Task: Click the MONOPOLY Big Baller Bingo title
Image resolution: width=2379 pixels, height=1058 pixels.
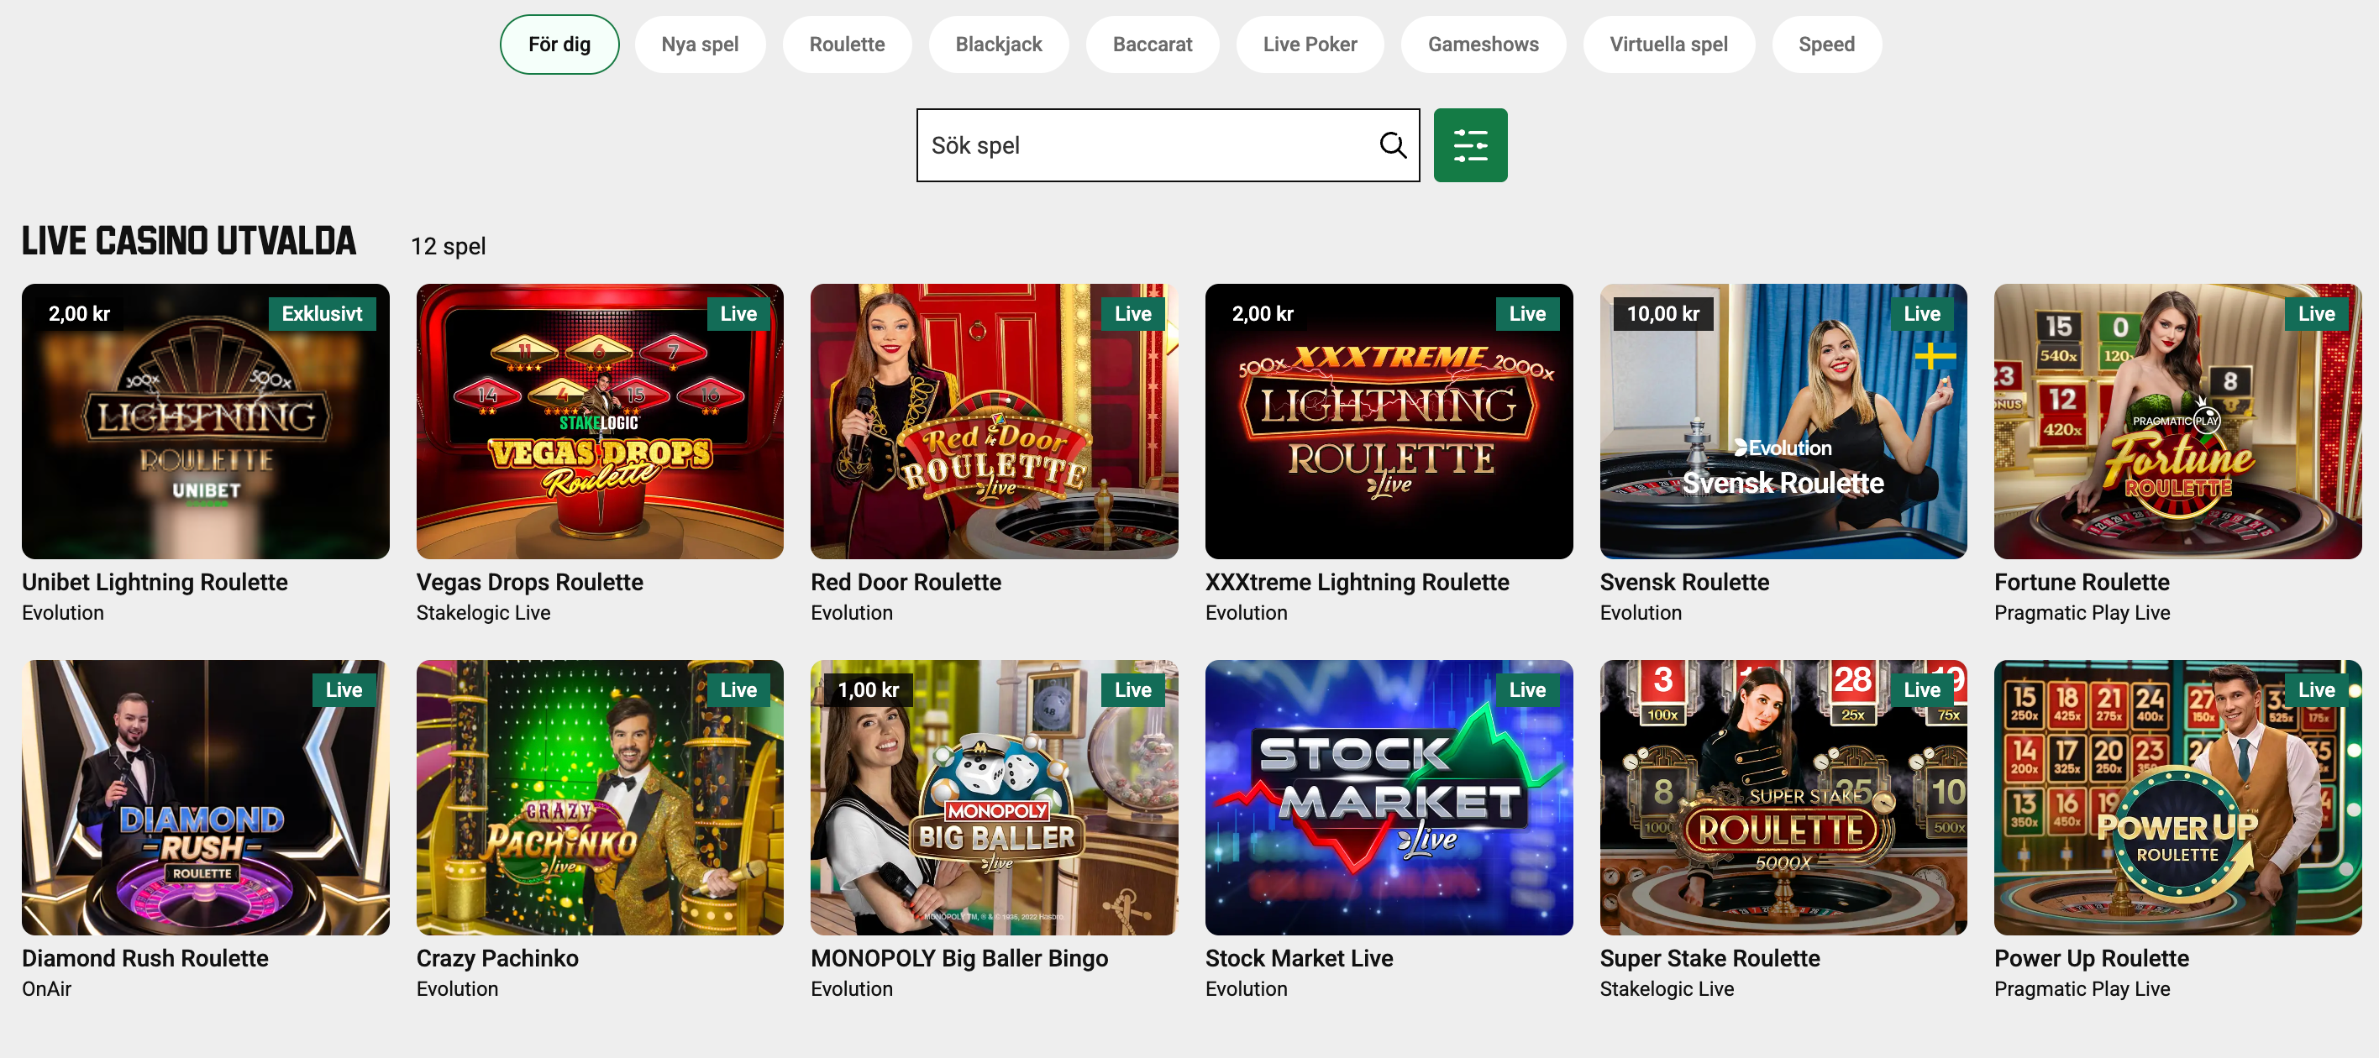Action: pyautogui.click(x=958, y=958)
